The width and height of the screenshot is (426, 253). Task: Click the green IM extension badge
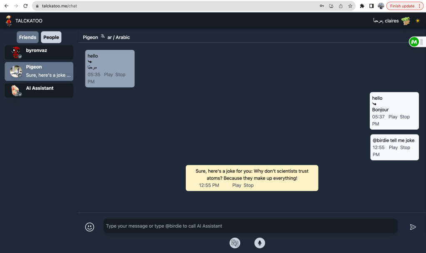tap(414, 42)
